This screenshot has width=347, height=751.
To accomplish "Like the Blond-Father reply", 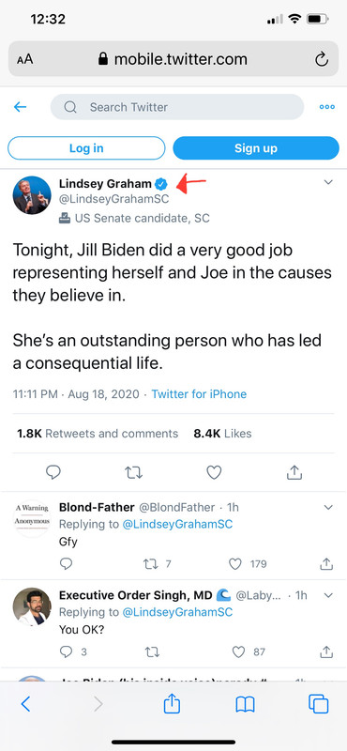I will (x=235, y=564).
